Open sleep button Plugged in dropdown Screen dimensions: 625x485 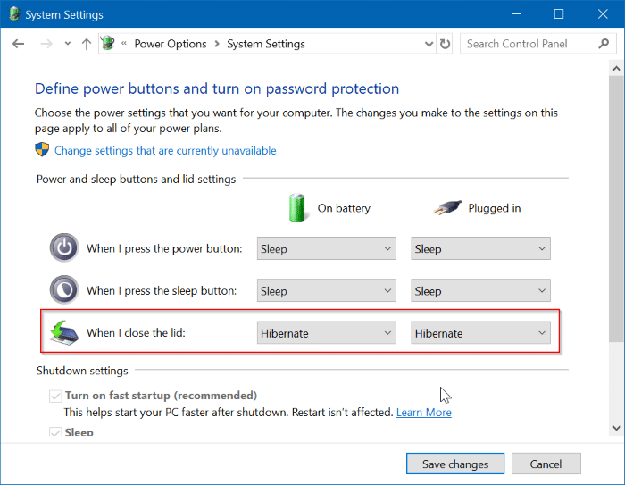pyautogui.click(x=480, y=290)
